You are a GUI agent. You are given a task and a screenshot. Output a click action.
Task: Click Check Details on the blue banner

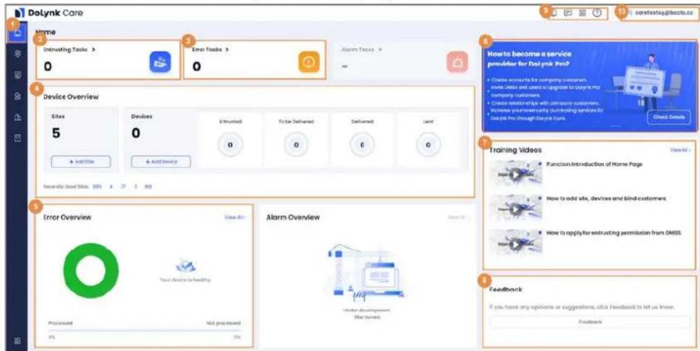coord(668,117)
